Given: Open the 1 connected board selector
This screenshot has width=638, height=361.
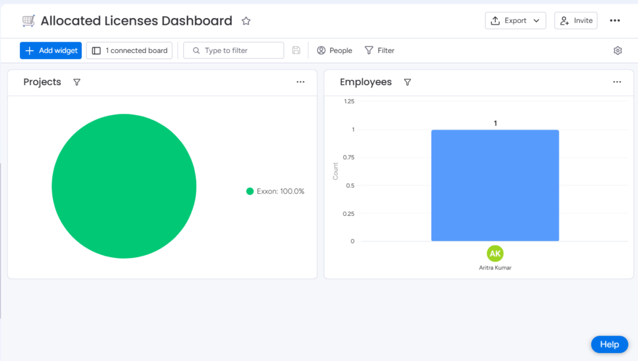Looking at the screenshot, I should (x=130, y=50).
